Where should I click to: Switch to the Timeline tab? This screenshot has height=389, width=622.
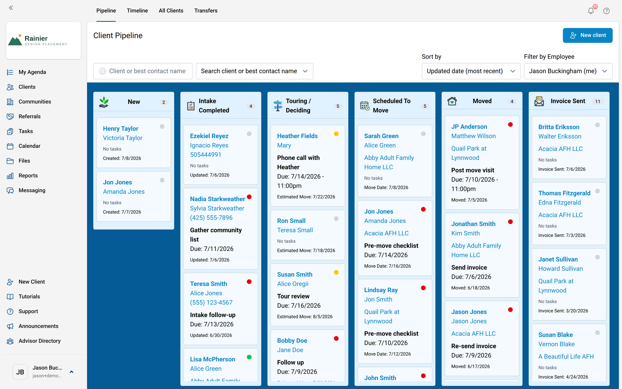click(137, 11)
